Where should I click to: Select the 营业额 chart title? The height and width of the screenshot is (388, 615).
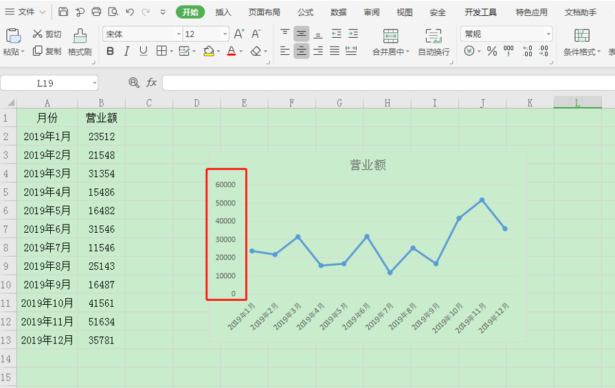(x=368, y=165)
